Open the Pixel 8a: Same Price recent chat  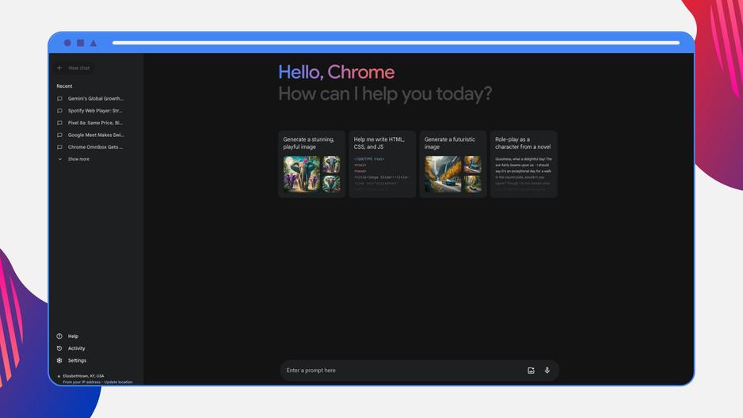tap(90, 123)
